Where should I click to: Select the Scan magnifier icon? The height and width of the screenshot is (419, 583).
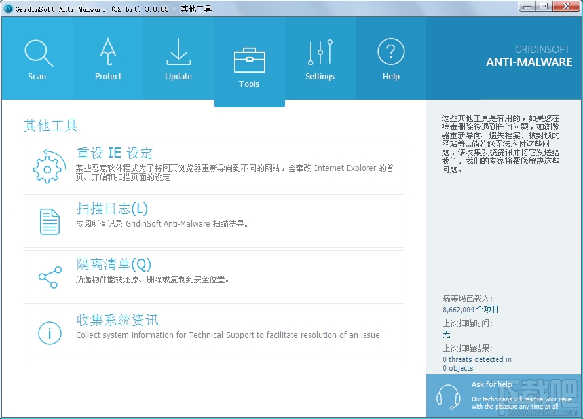[37, 53]
